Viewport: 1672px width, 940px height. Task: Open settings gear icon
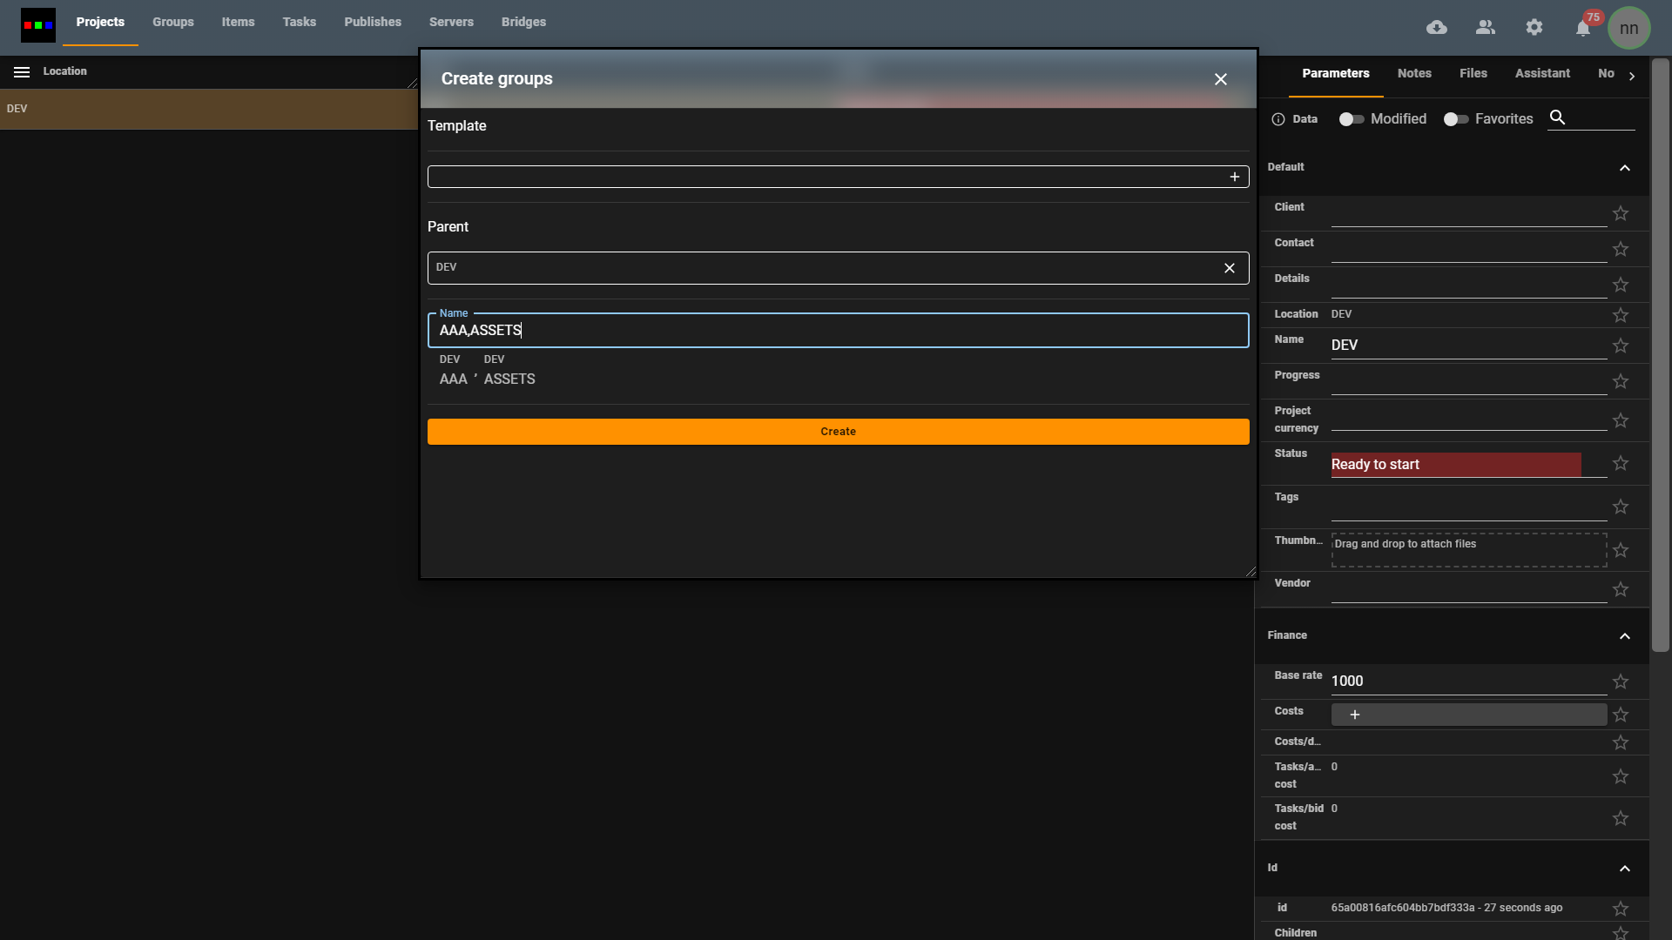pyautogui.click(x=1534, y=28)
